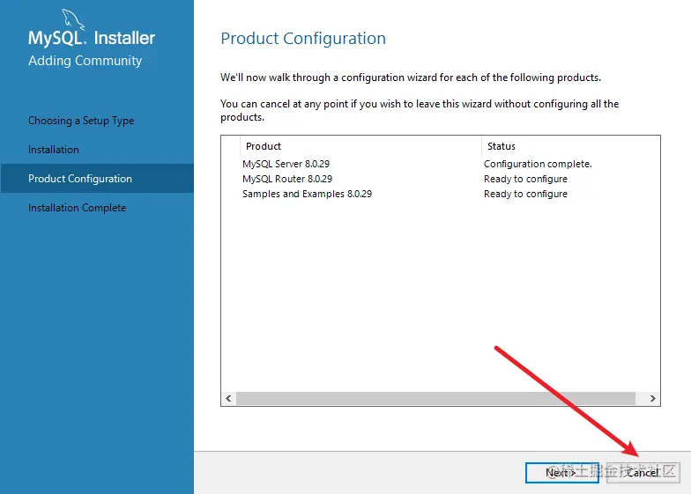The width and height of the screenshot is (691, 494).
Task: Click the Cancel button
Action: pos(643,472)
